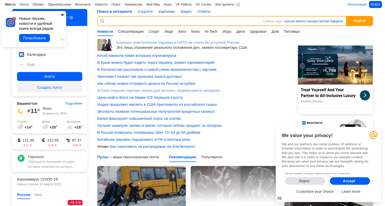Open news about Sber televisions
The height and width of the screenshot is (206, 385).
(149, 132)
